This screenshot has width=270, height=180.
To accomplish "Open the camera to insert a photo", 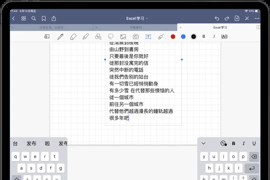I will [135, 36].
